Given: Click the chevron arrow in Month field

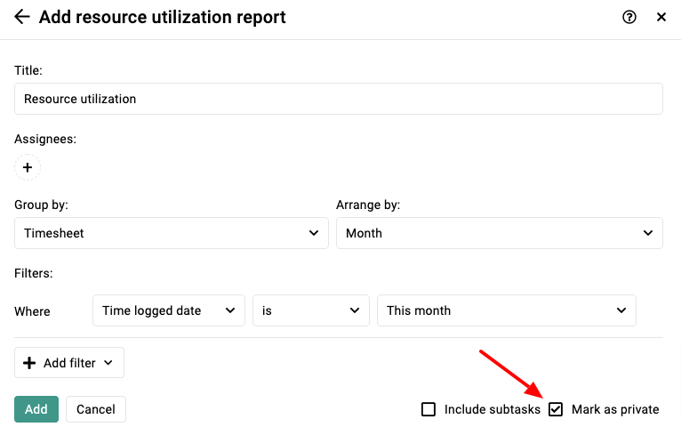Looking at the screenshot, I should pyautogui.click(x=648, y=233).
